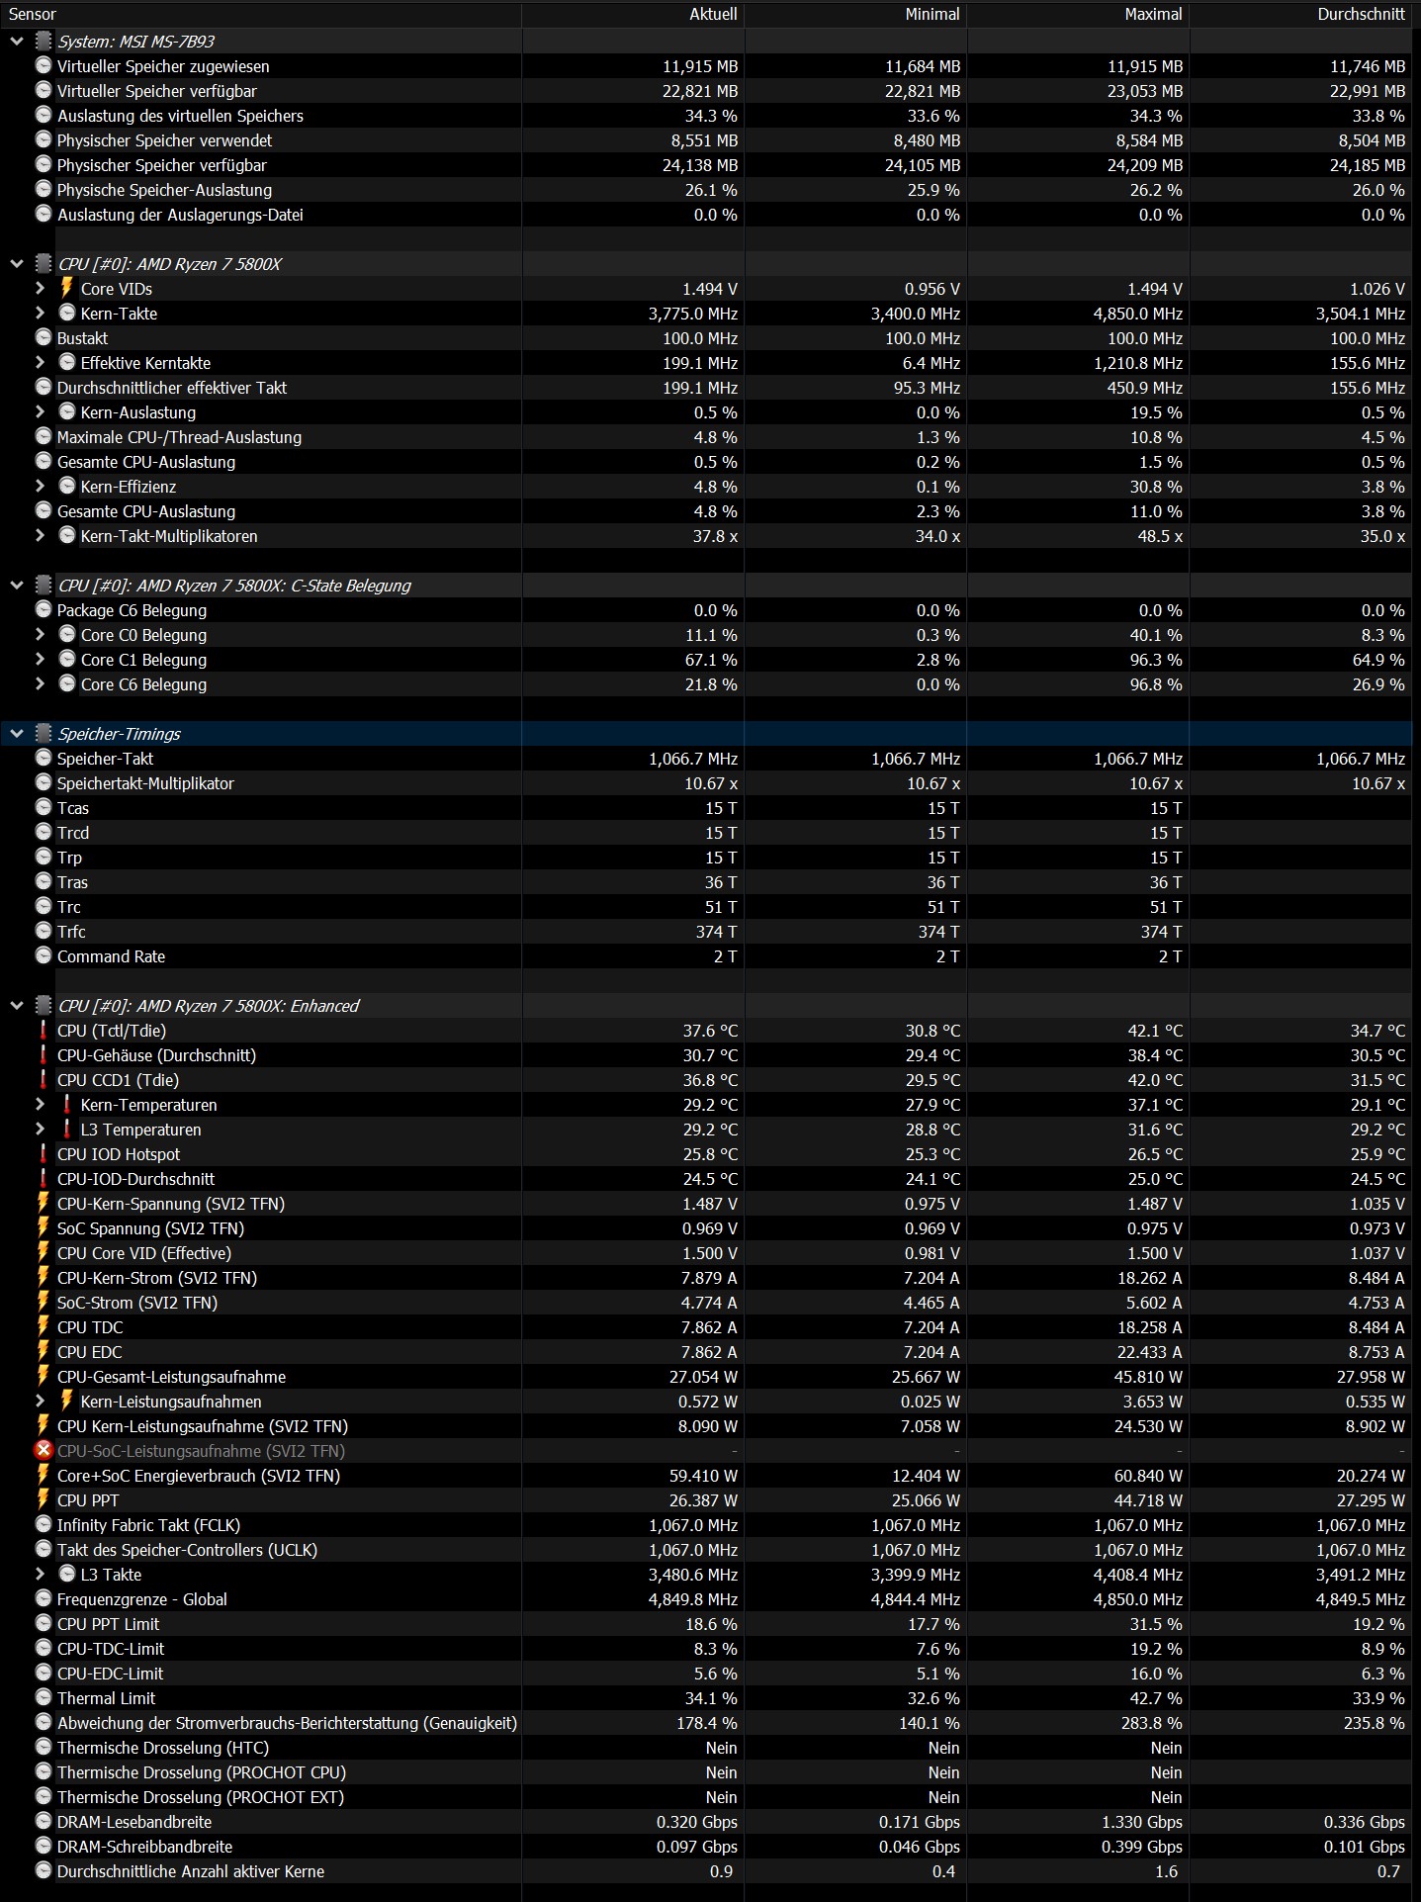Click the icon beside Durchschnittlicher effektiver Takt
The height and width of the screenshot is (1902, 1421).
click(44, 387)
